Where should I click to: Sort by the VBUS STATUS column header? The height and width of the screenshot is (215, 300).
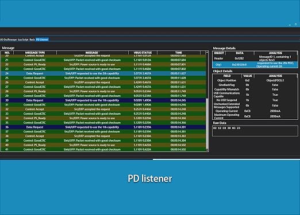143,53
